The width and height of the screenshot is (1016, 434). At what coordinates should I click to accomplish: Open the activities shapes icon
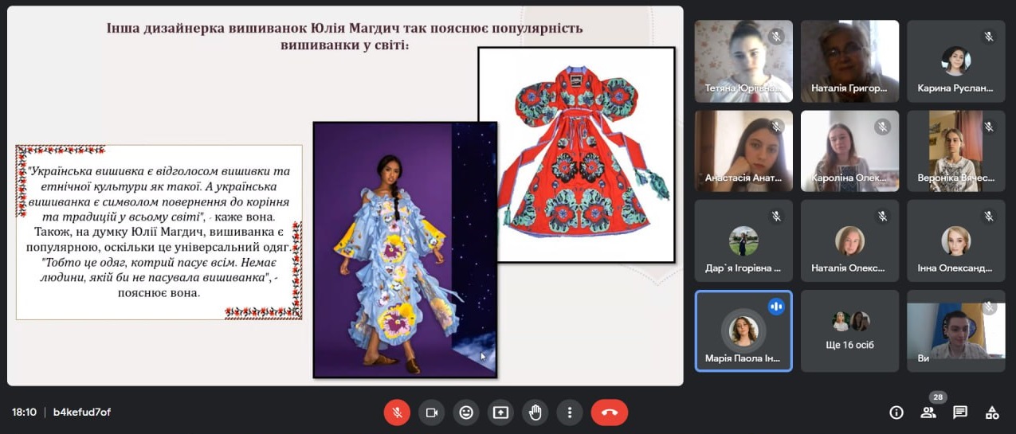pyautogui.click(x=992, y=412)
